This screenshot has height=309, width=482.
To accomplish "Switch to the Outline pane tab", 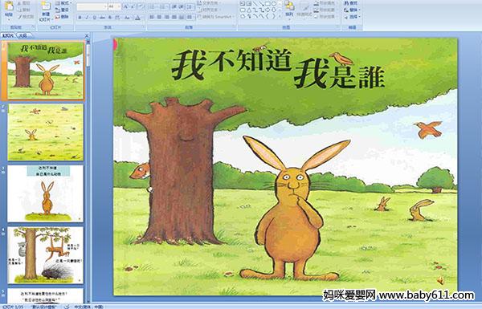I will click(x=22, y=35).
